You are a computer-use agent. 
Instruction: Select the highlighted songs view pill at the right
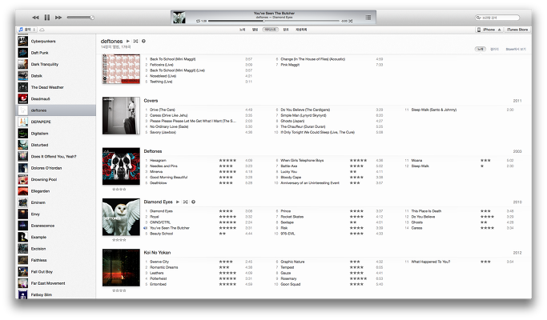pos(481,49)
